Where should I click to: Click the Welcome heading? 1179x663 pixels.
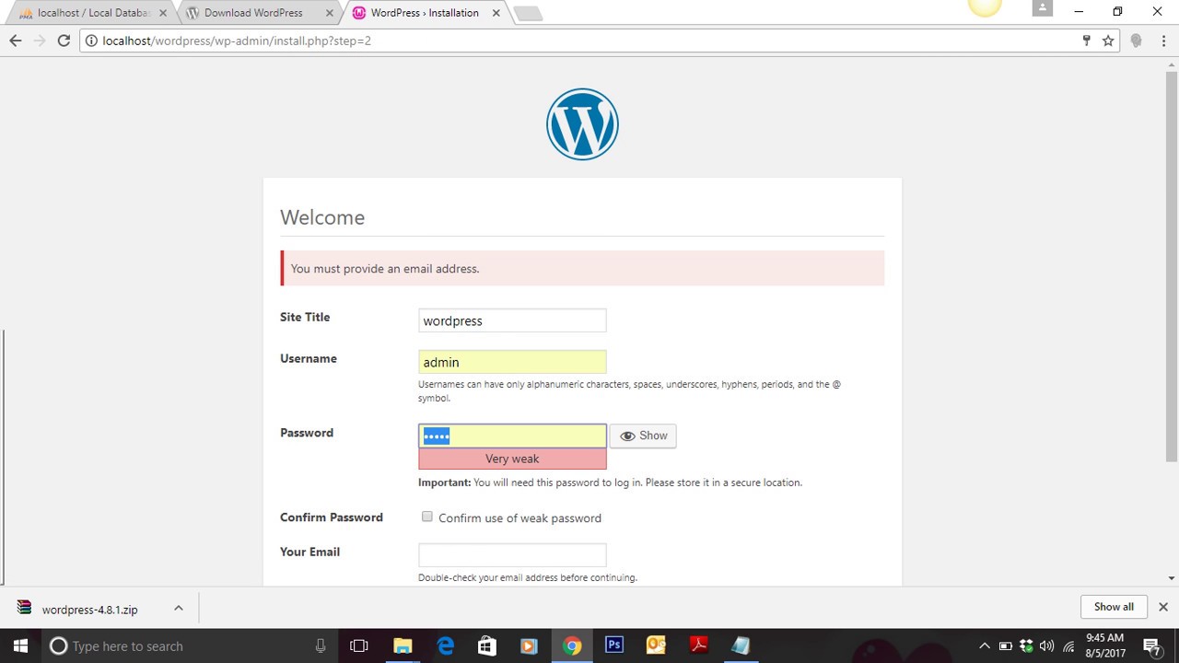point(322,217)
